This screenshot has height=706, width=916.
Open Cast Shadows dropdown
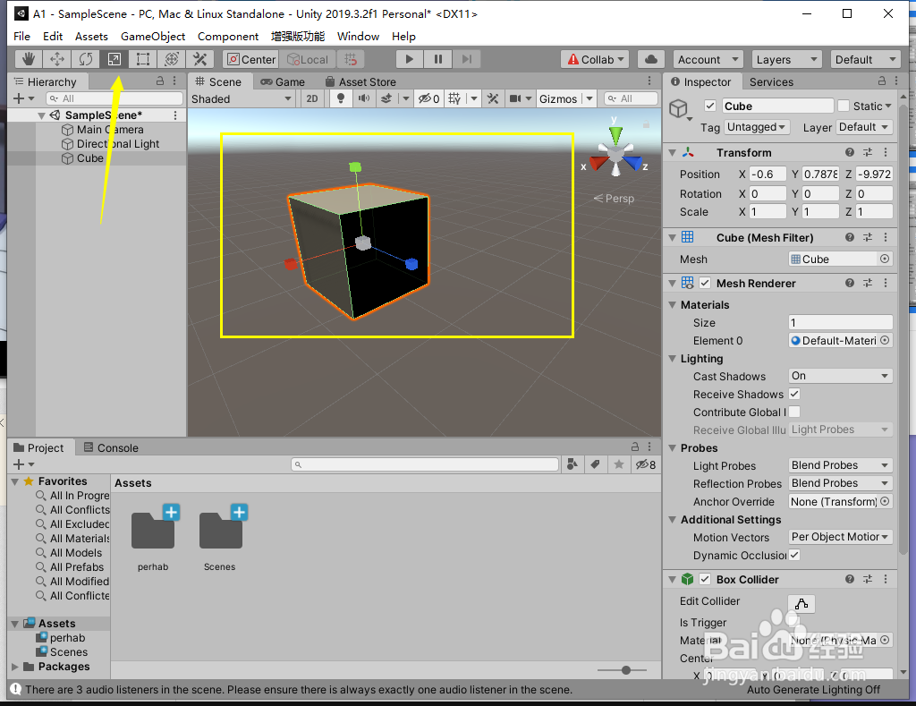click(841, 376)
